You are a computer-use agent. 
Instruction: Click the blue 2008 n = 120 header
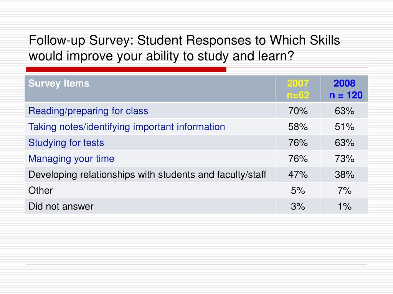(344, 88)
